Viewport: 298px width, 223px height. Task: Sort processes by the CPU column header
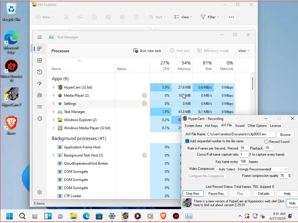tap(161, 65)
